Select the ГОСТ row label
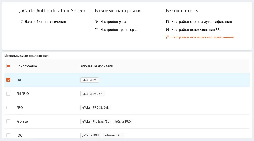 pos(20,135)
